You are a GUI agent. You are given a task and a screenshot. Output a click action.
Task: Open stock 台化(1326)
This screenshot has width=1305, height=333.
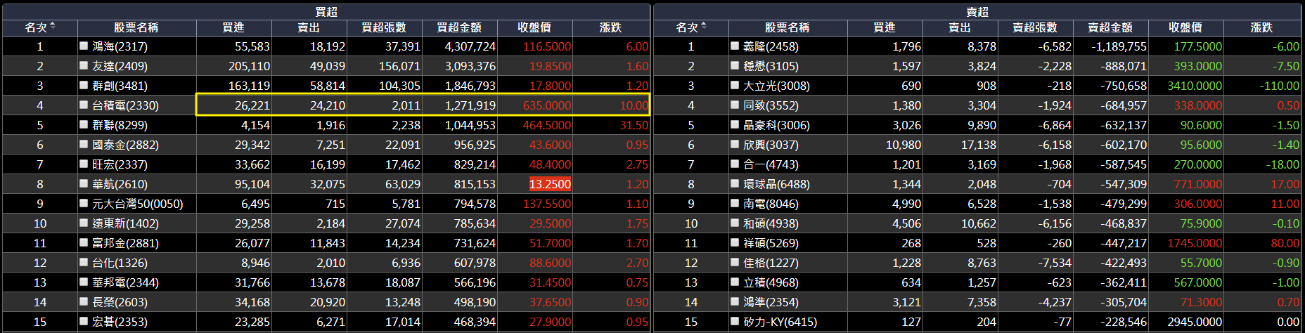[120, 263]
